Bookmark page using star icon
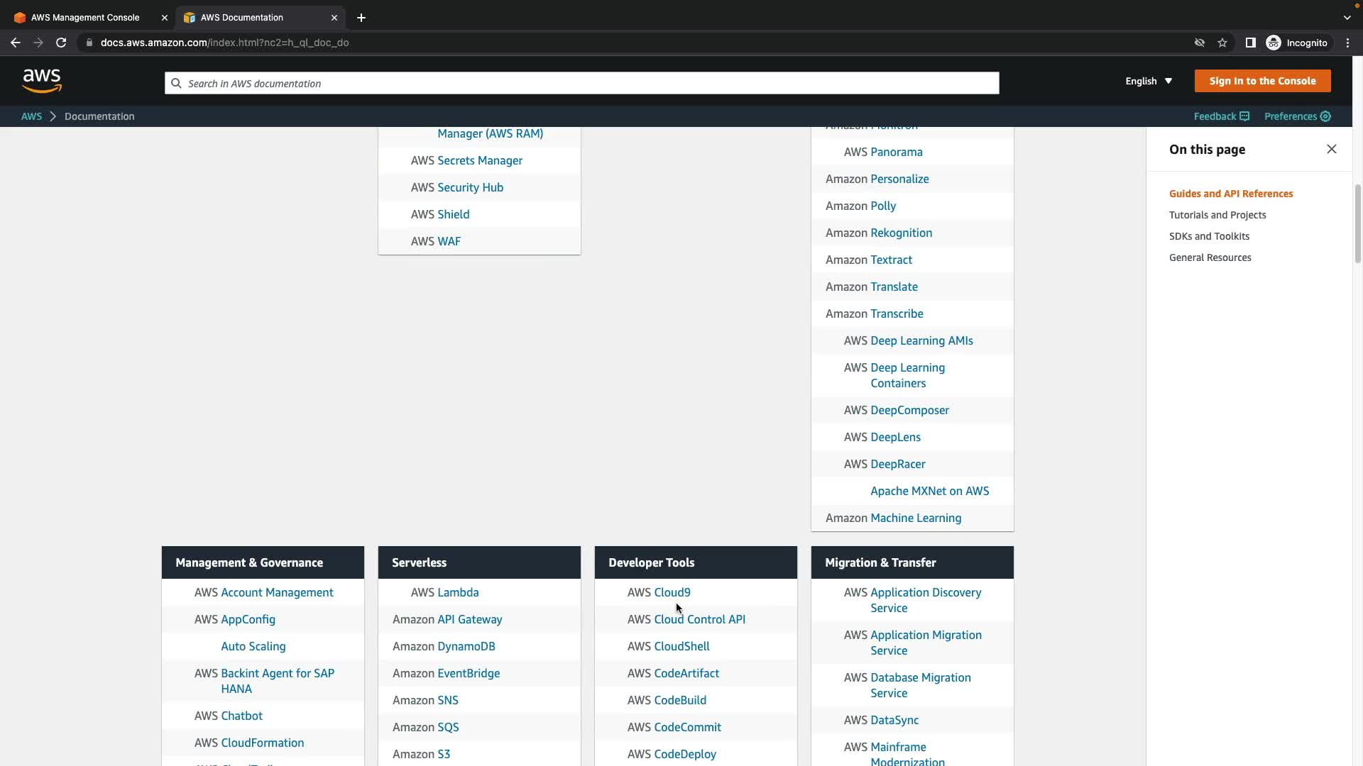The image size is (1363, 766). point(1222,43)
